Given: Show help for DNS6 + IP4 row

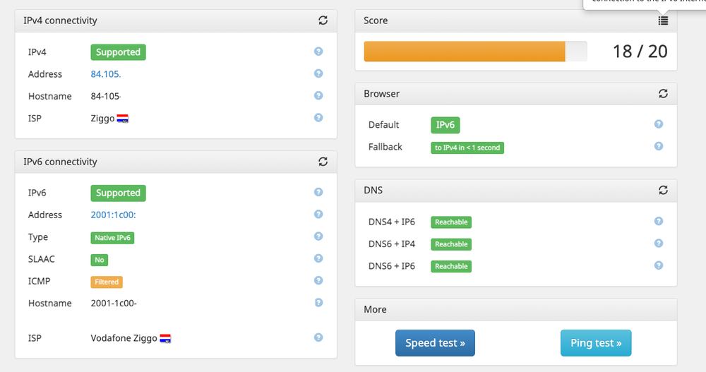Looking at the screenshot, I should click(x=659, y=244).
